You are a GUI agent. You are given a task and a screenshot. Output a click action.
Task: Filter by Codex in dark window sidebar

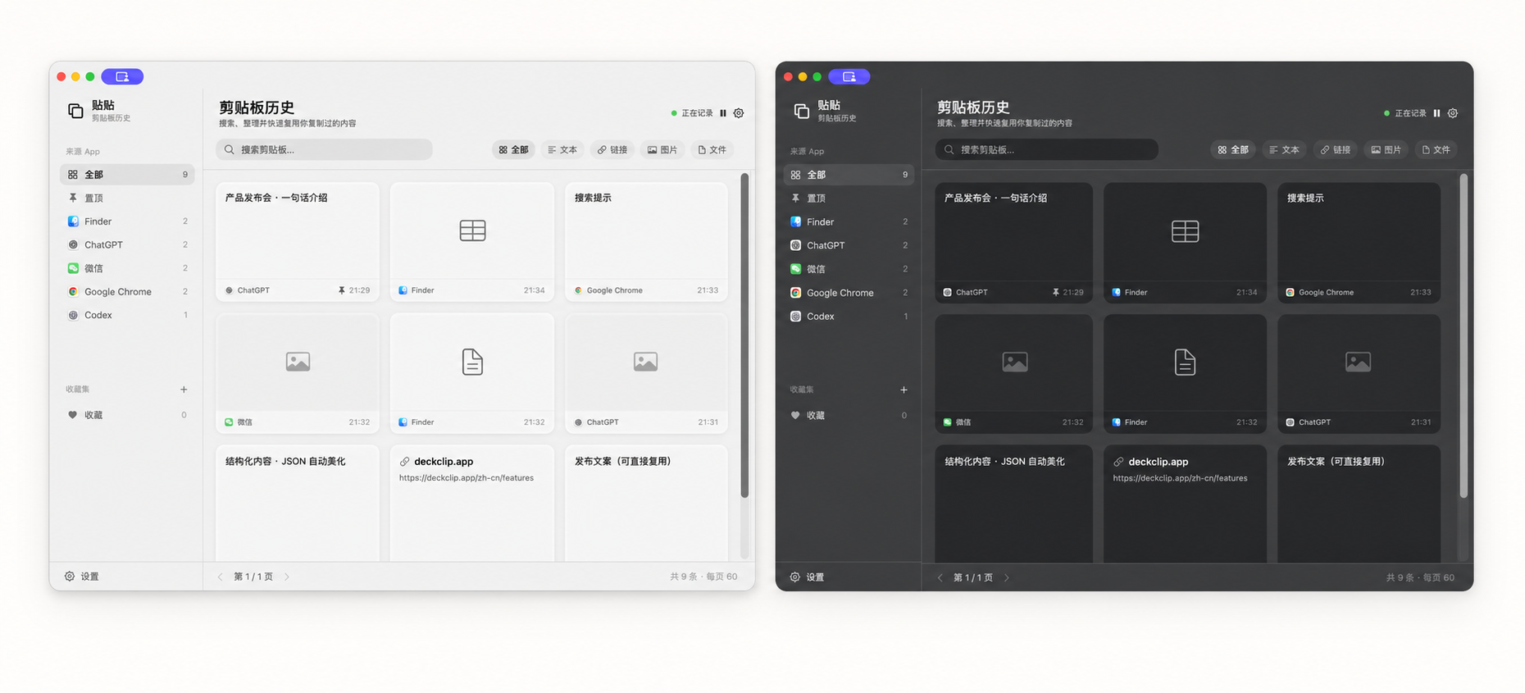tap(849, 316)
